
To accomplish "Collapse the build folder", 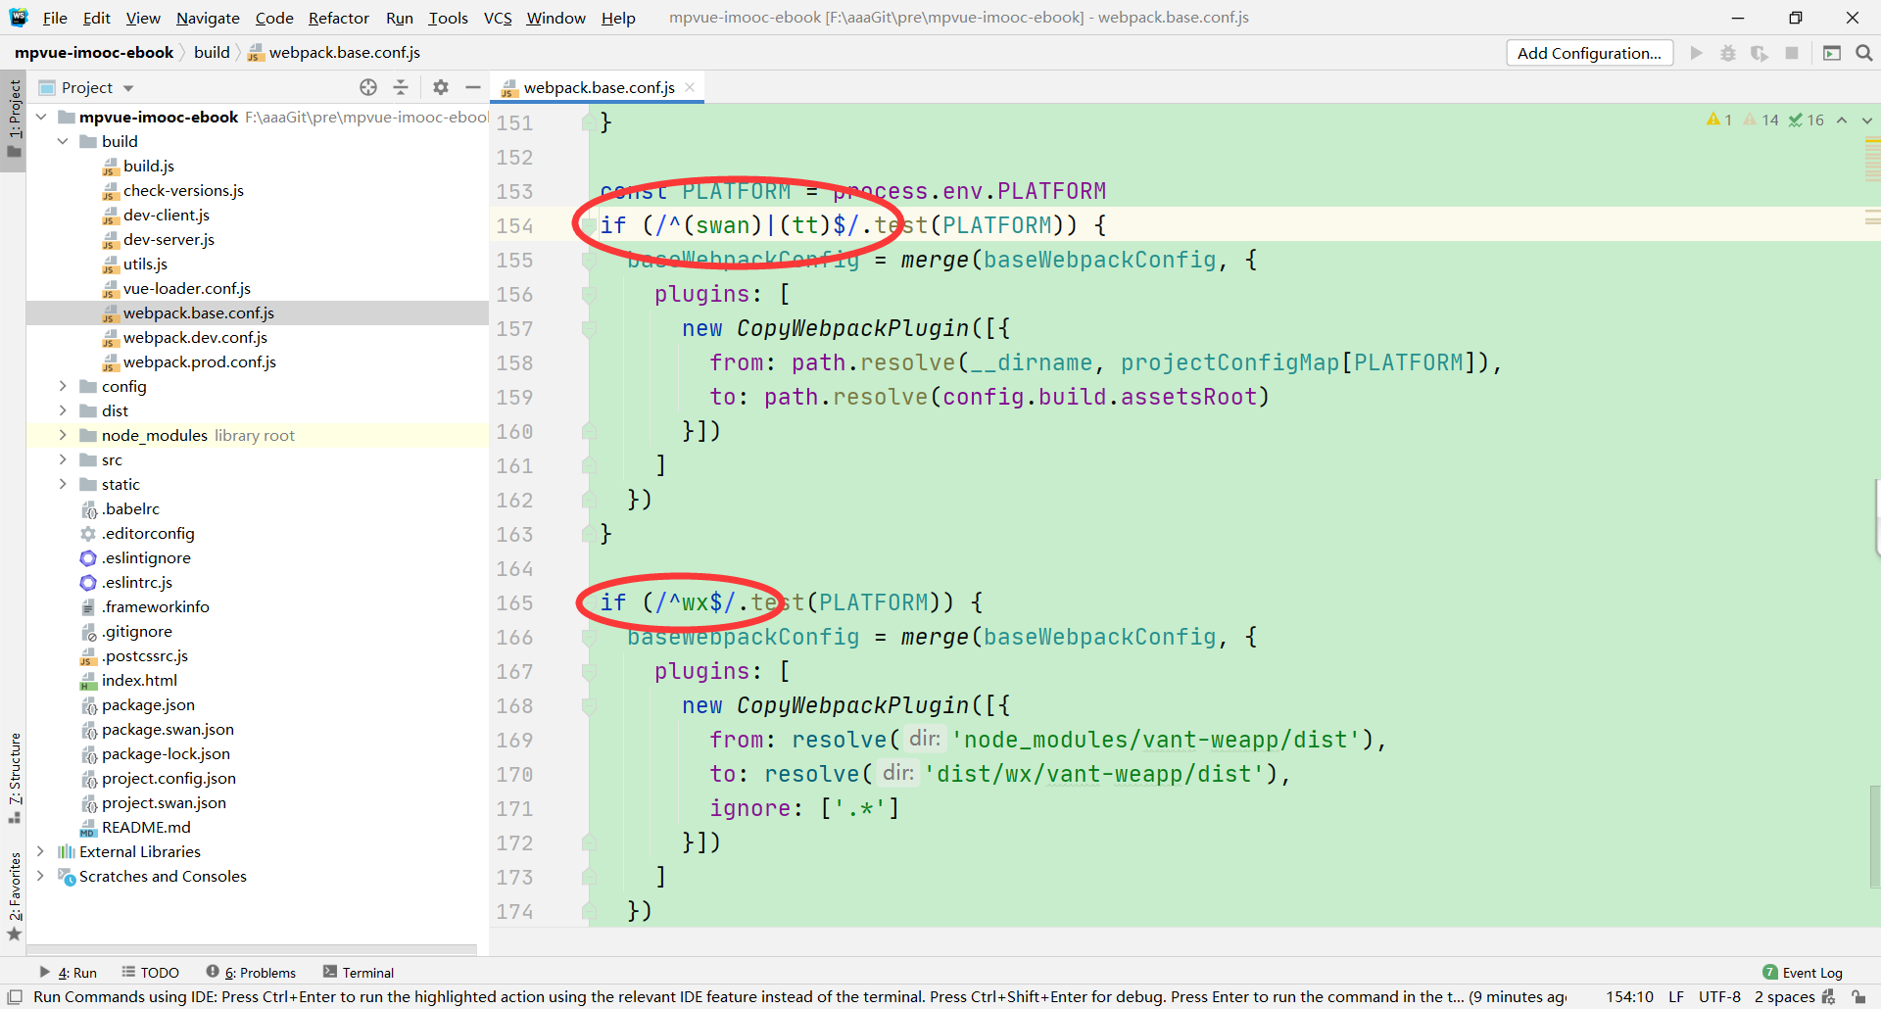I will pos(63,141).
